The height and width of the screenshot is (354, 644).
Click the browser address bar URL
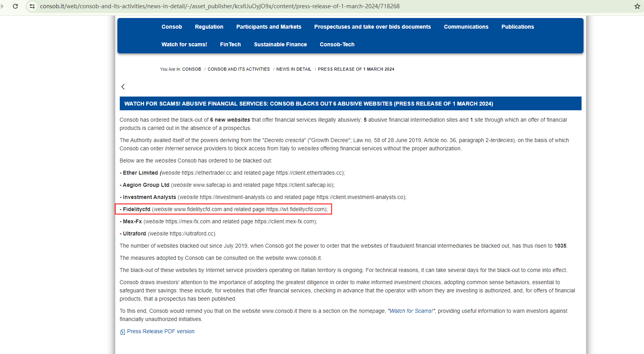[220, 6]
